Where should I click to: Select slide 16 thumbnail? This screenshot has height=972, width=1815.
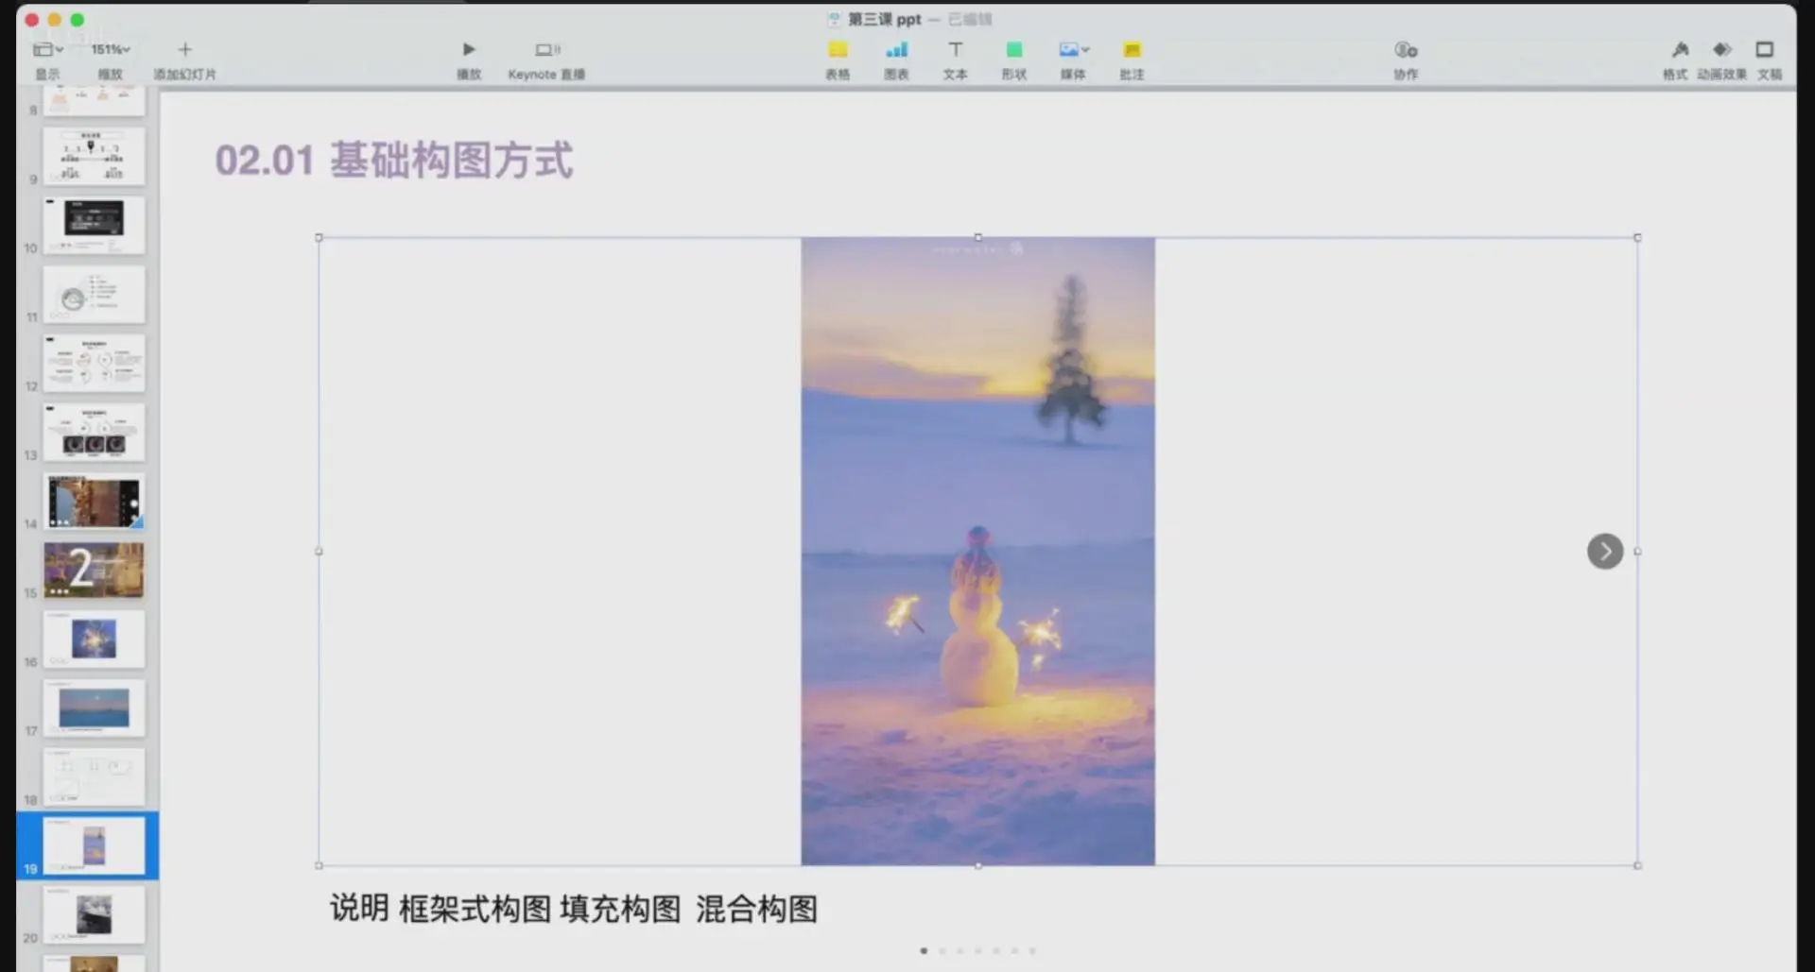[x=94, y=639]
